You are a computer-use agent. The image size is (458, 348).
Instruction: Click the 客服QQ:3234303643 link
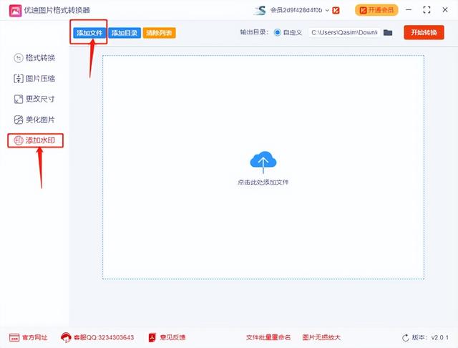pyautogui.click(x=97, y=338)
